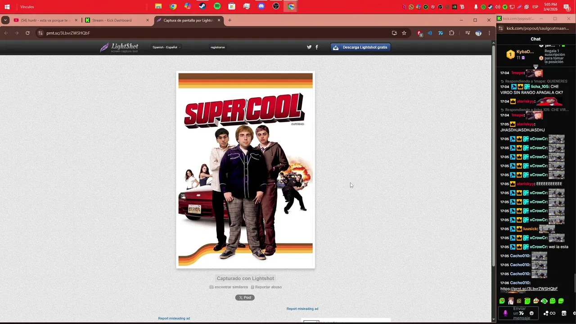Image resolution: width=576 pixels, height=324 pixels.
Task: Click the bottom-left Report misleading ad link
Action: (174, 318)
